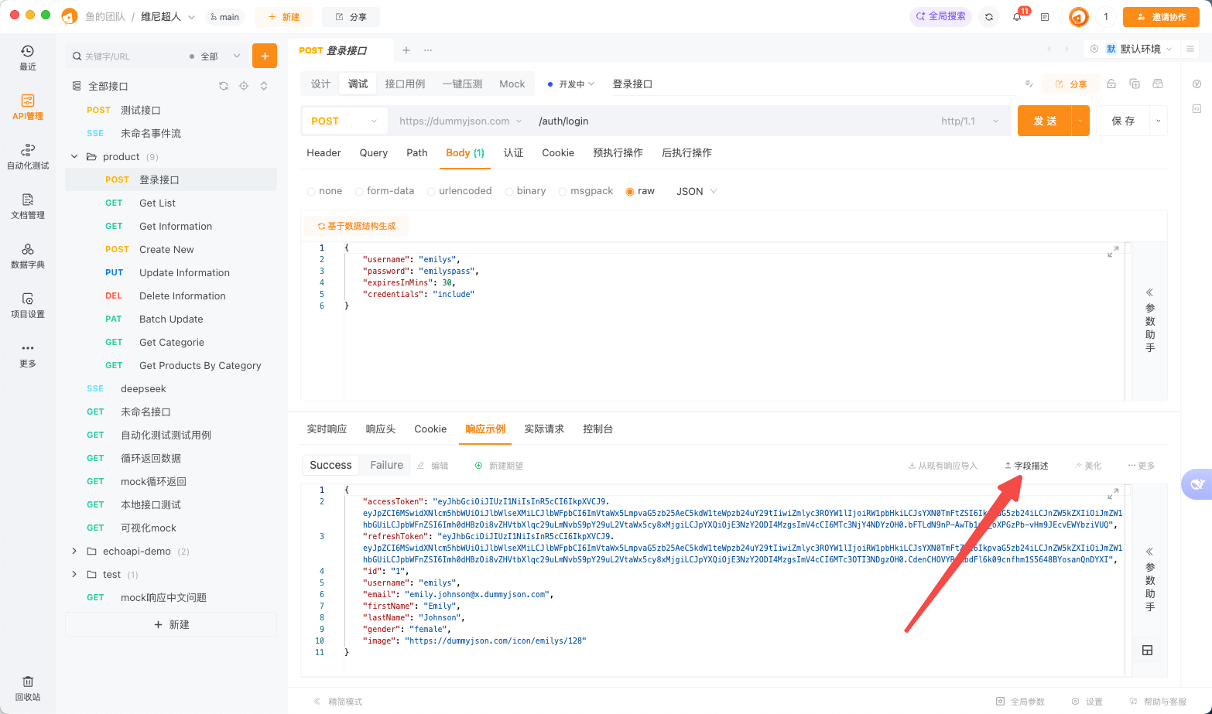Viewport: 1212px width, 714px height.
Task: Open 自动化测试 in the left sidebar
Action: (x=28, y=156)
